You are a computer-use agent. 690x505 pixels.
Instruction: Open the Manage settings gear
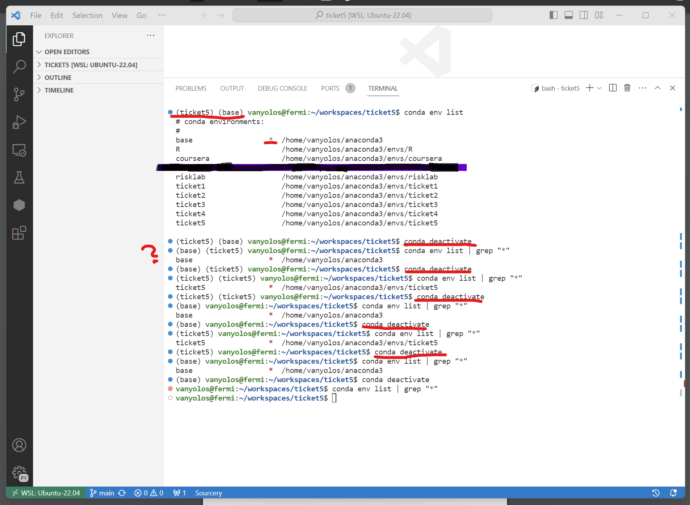tap(19, 473)
